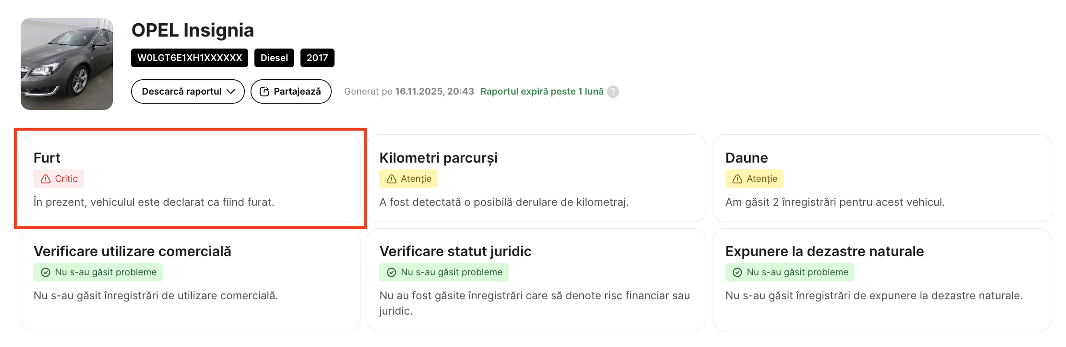Select the 2017 year tag
The height and width of the screenshot is (347, 1066).
tap(318, 57)
